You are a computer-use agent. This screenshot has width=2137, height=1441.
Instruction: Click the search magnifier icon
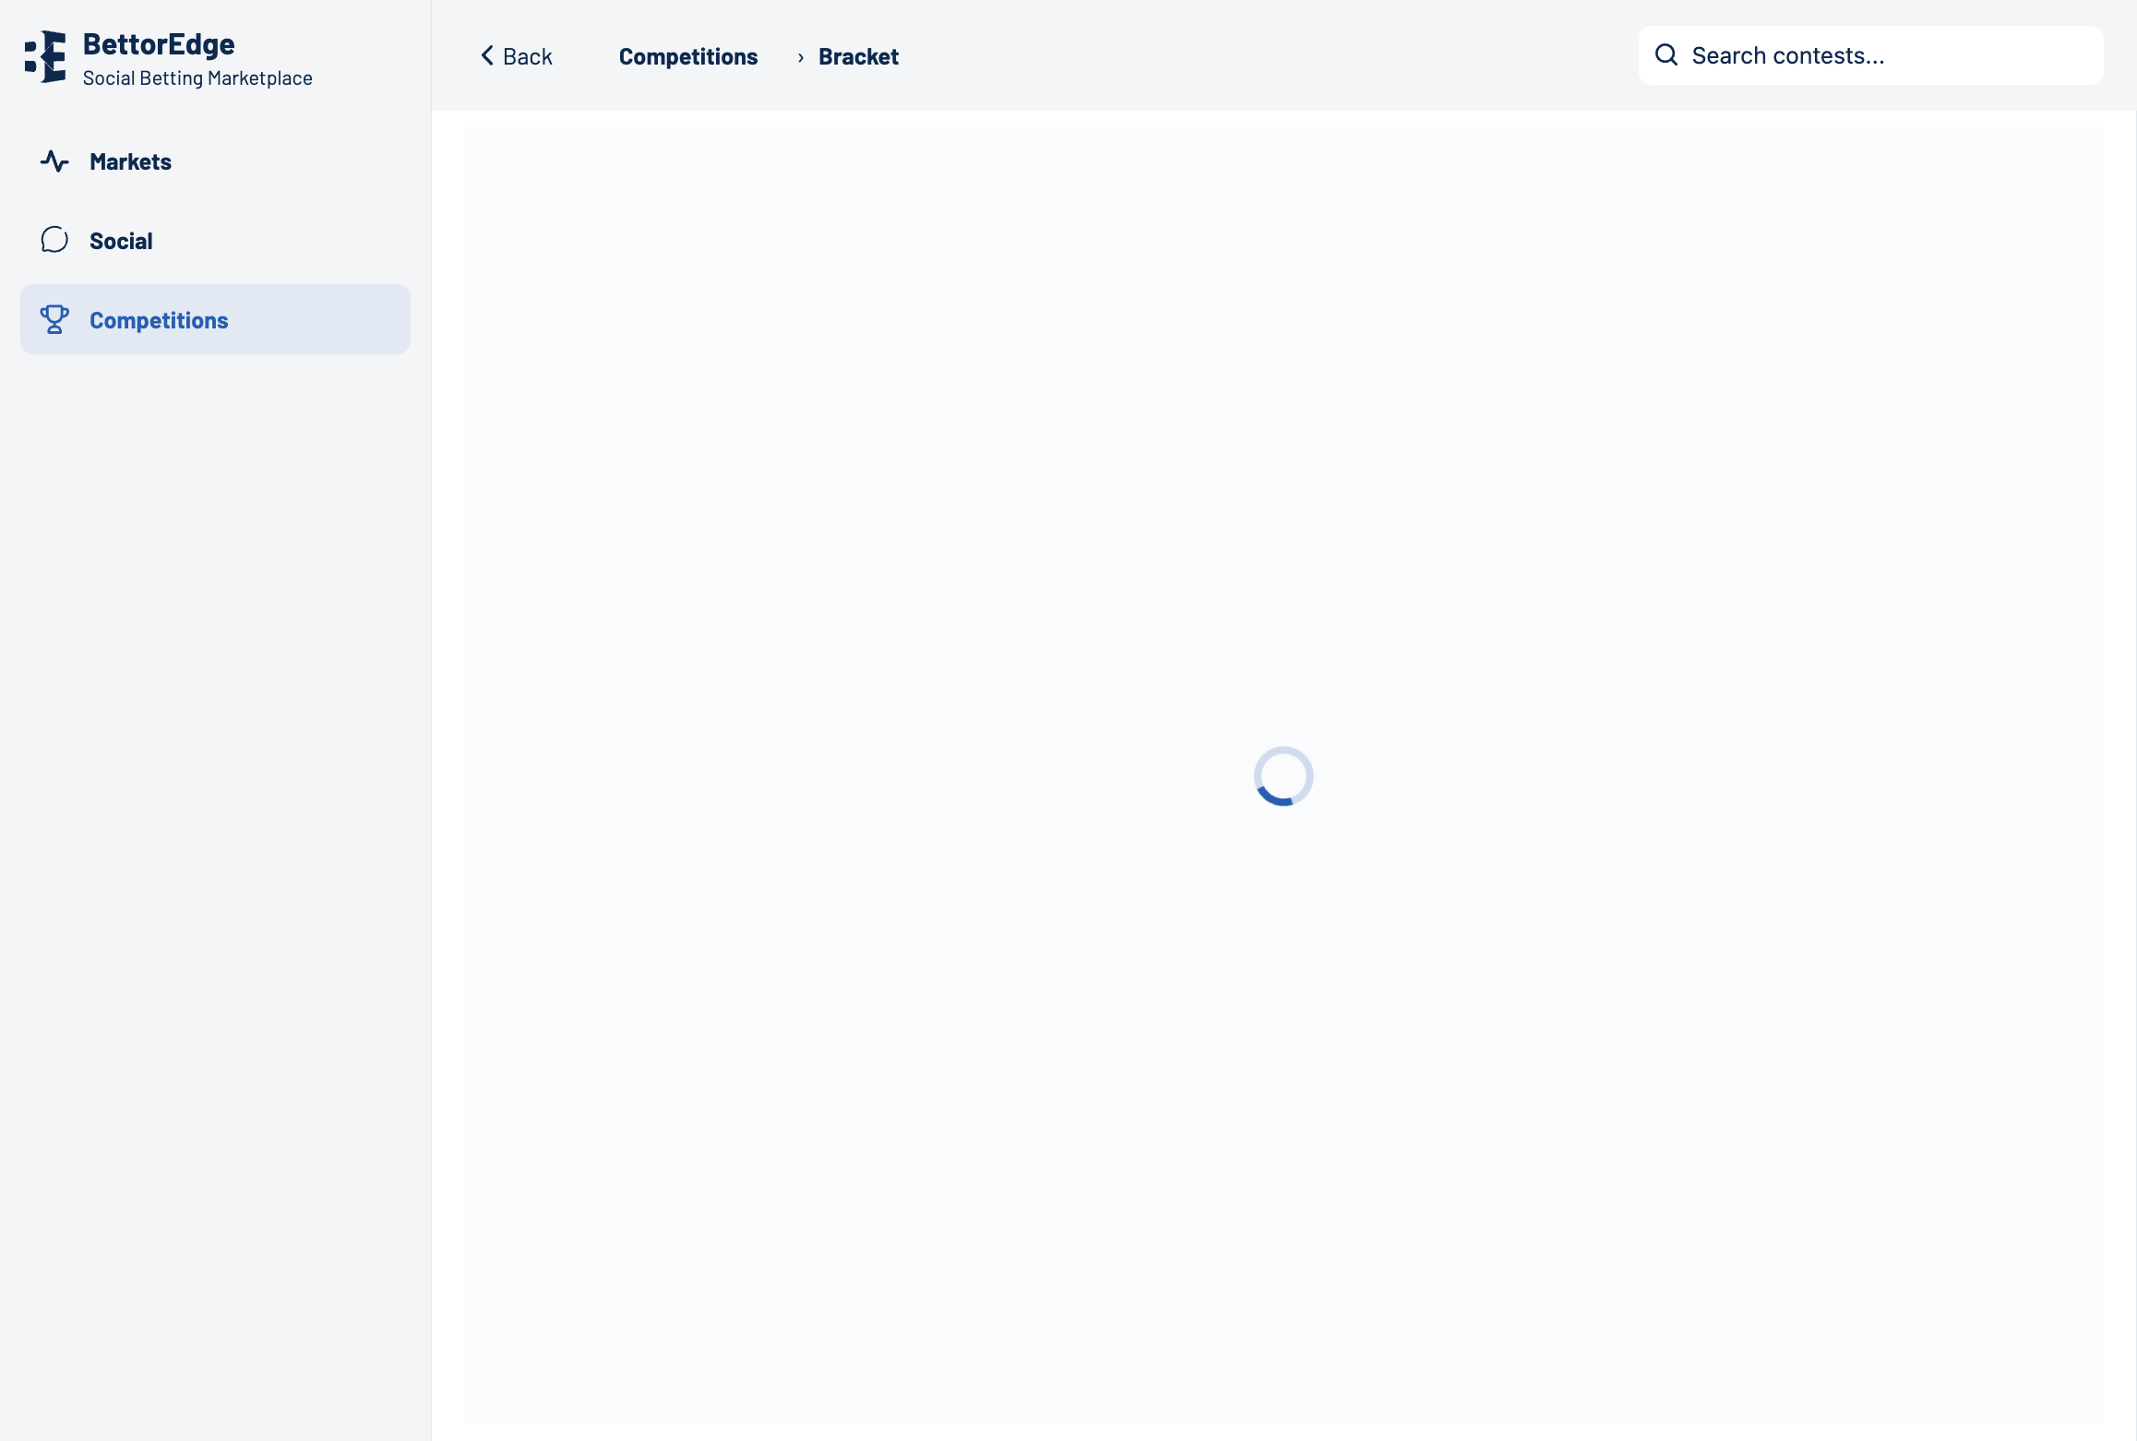[1665, 55]
